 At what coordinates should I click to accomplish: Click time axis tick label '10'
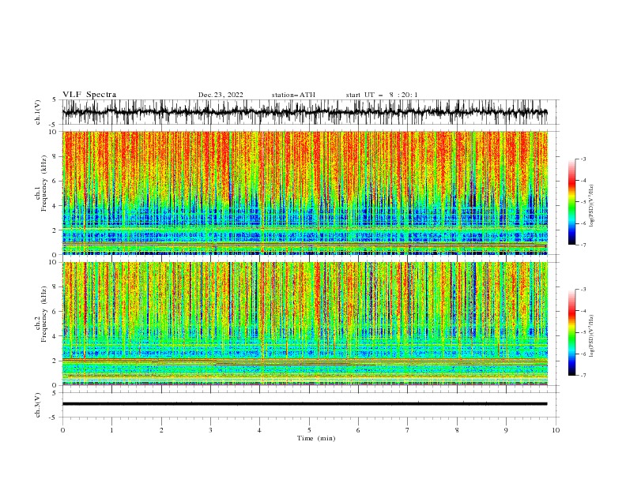556,430
